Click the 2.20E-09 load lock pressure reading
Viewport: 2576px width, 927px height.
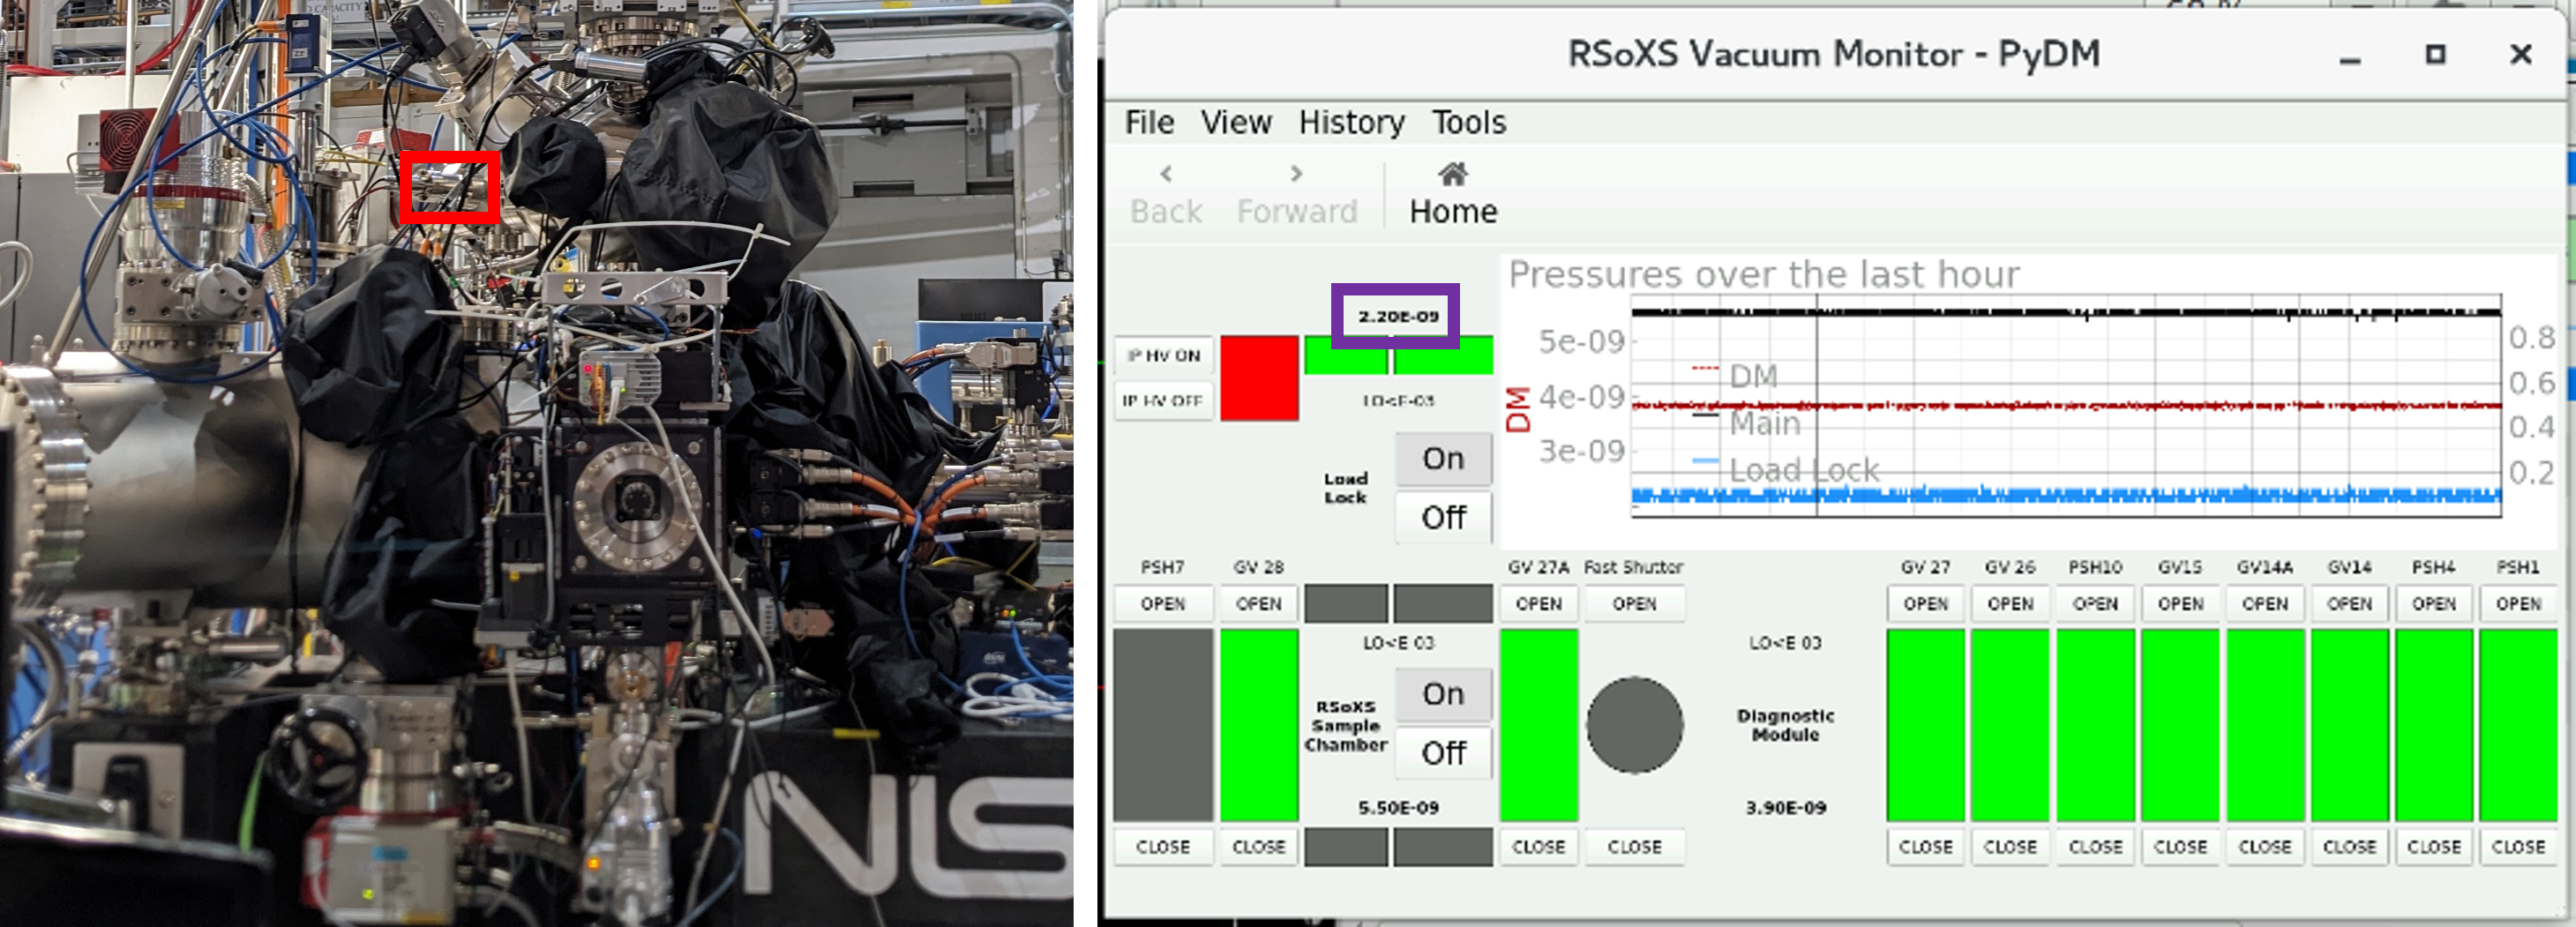[x=1398, y=316]
